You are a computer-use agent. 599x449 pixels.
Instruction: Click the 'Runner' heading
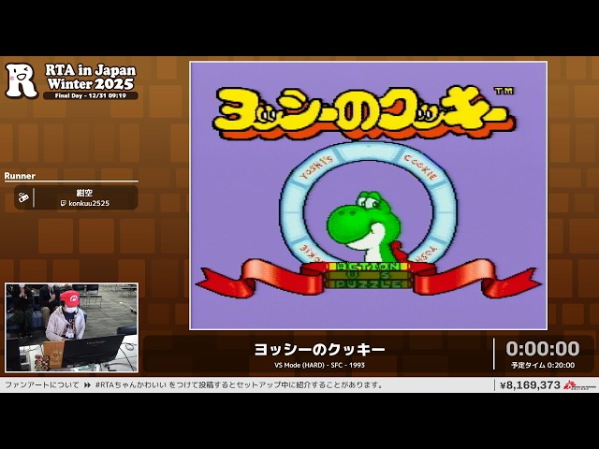[x=20, y=176]
